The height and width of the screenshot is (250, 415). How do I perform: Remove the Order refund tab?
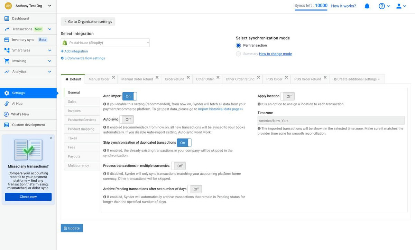188,78
